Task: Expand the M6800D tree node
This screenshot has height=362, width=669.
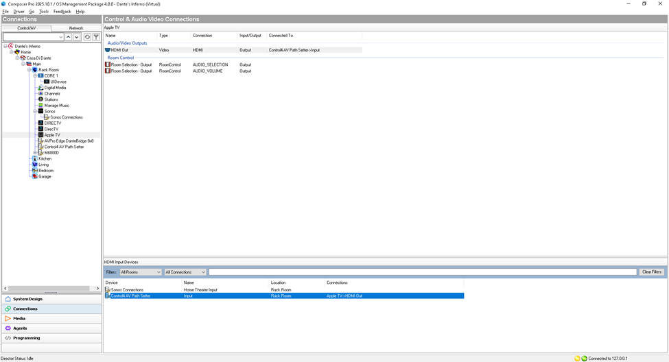Action: [x=35, y=153]
